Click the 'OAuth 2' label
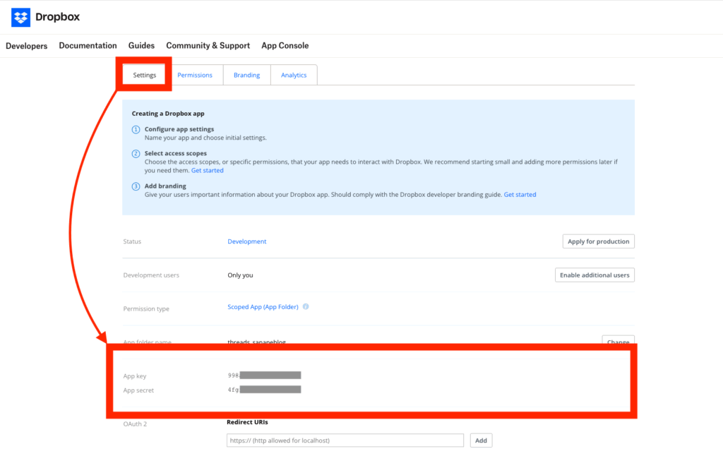Image resolution: width=723 pixels, height=456 pixels. point(135,424)
